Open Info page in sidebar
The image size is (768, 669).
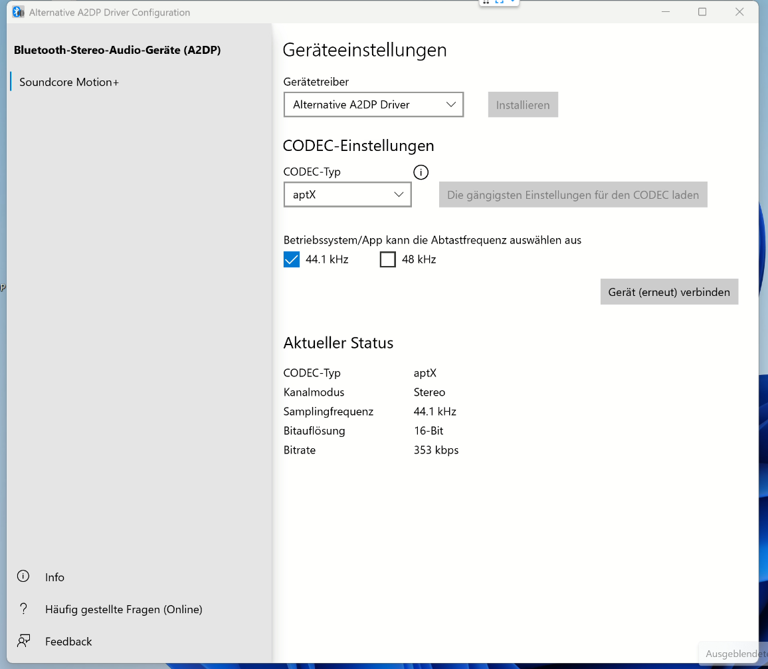click(54, 577)
